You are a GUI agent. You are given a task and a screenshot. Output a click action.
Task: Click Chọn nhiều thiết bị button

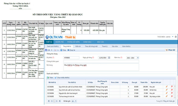tap(62, 78)
